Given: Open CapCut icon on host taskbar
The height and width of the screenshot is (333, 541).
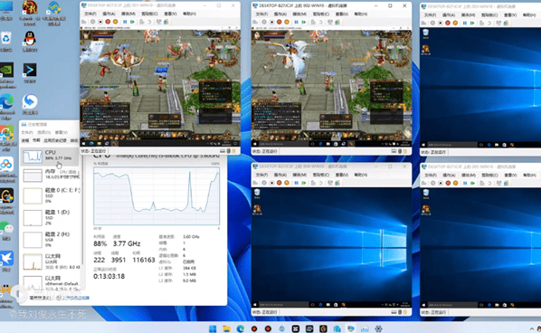Looking at the screenshot, I should 296,328.
